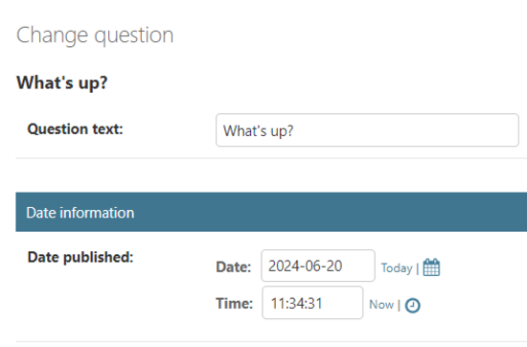The image size is (527, 347).
Task: Click the separator bar next to Now
Action: click(399, 305)
